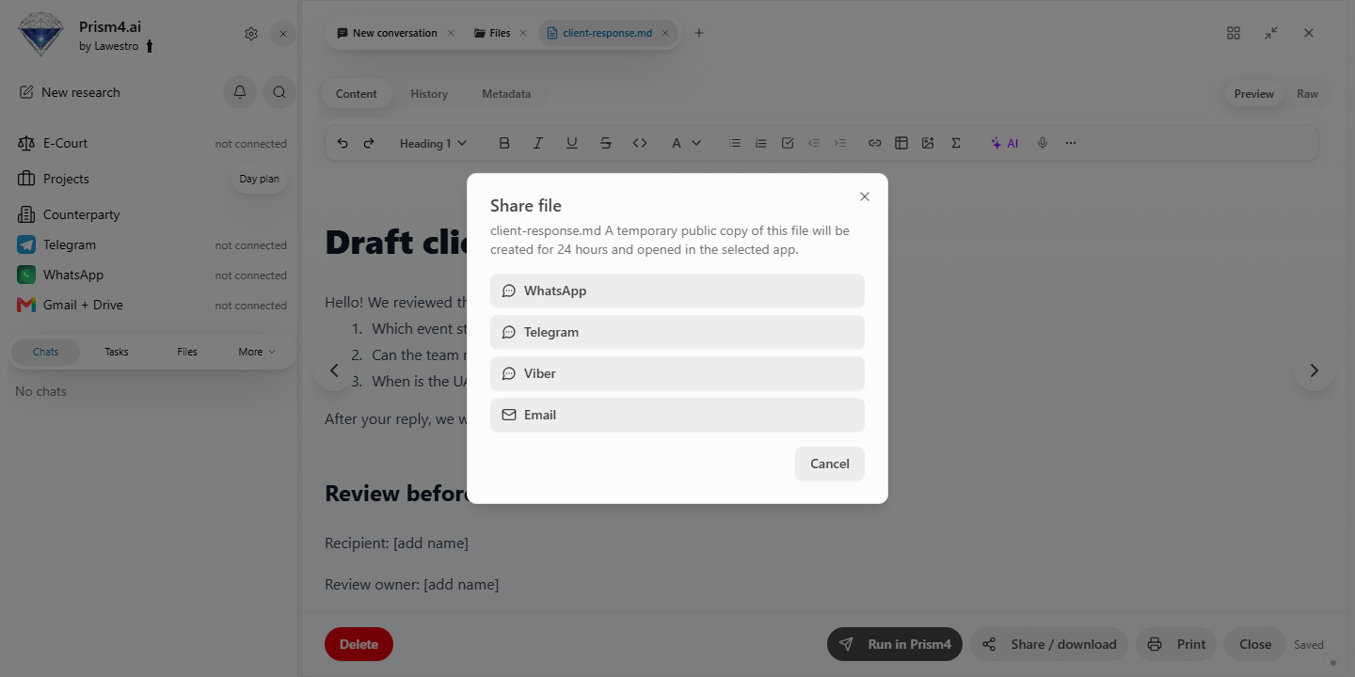Toggle inline code formatting
Viewport: 1355px width, 677px height.
tap(640, 143)
